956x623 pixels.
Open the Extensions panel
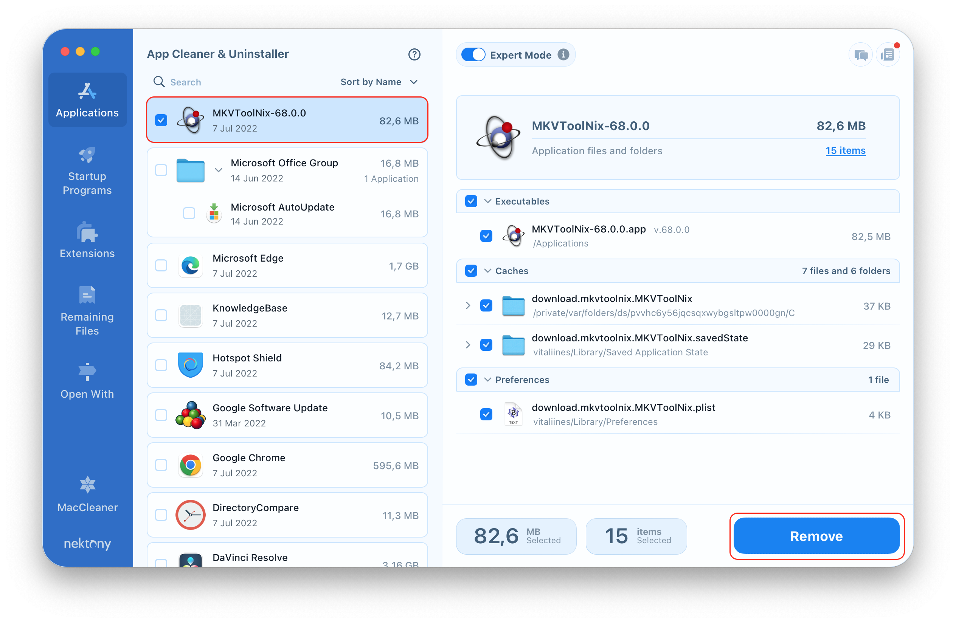click(x=86, y=243)
